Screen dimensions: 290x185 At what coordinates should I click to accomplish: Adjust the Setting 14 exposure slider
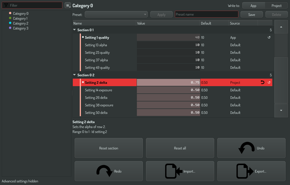tap(168, 90)
